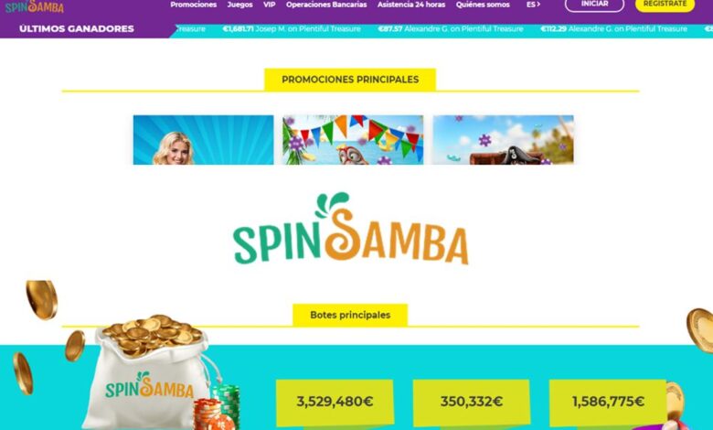Select the 1,586,775€ jackpot tile
This screenshot has height=430, width=713.
(608, 403)
